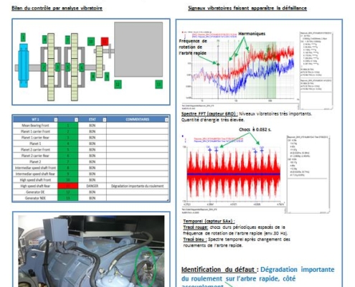
Task: Open the ETAT column filter dropdown
Action: pos(104,120)
